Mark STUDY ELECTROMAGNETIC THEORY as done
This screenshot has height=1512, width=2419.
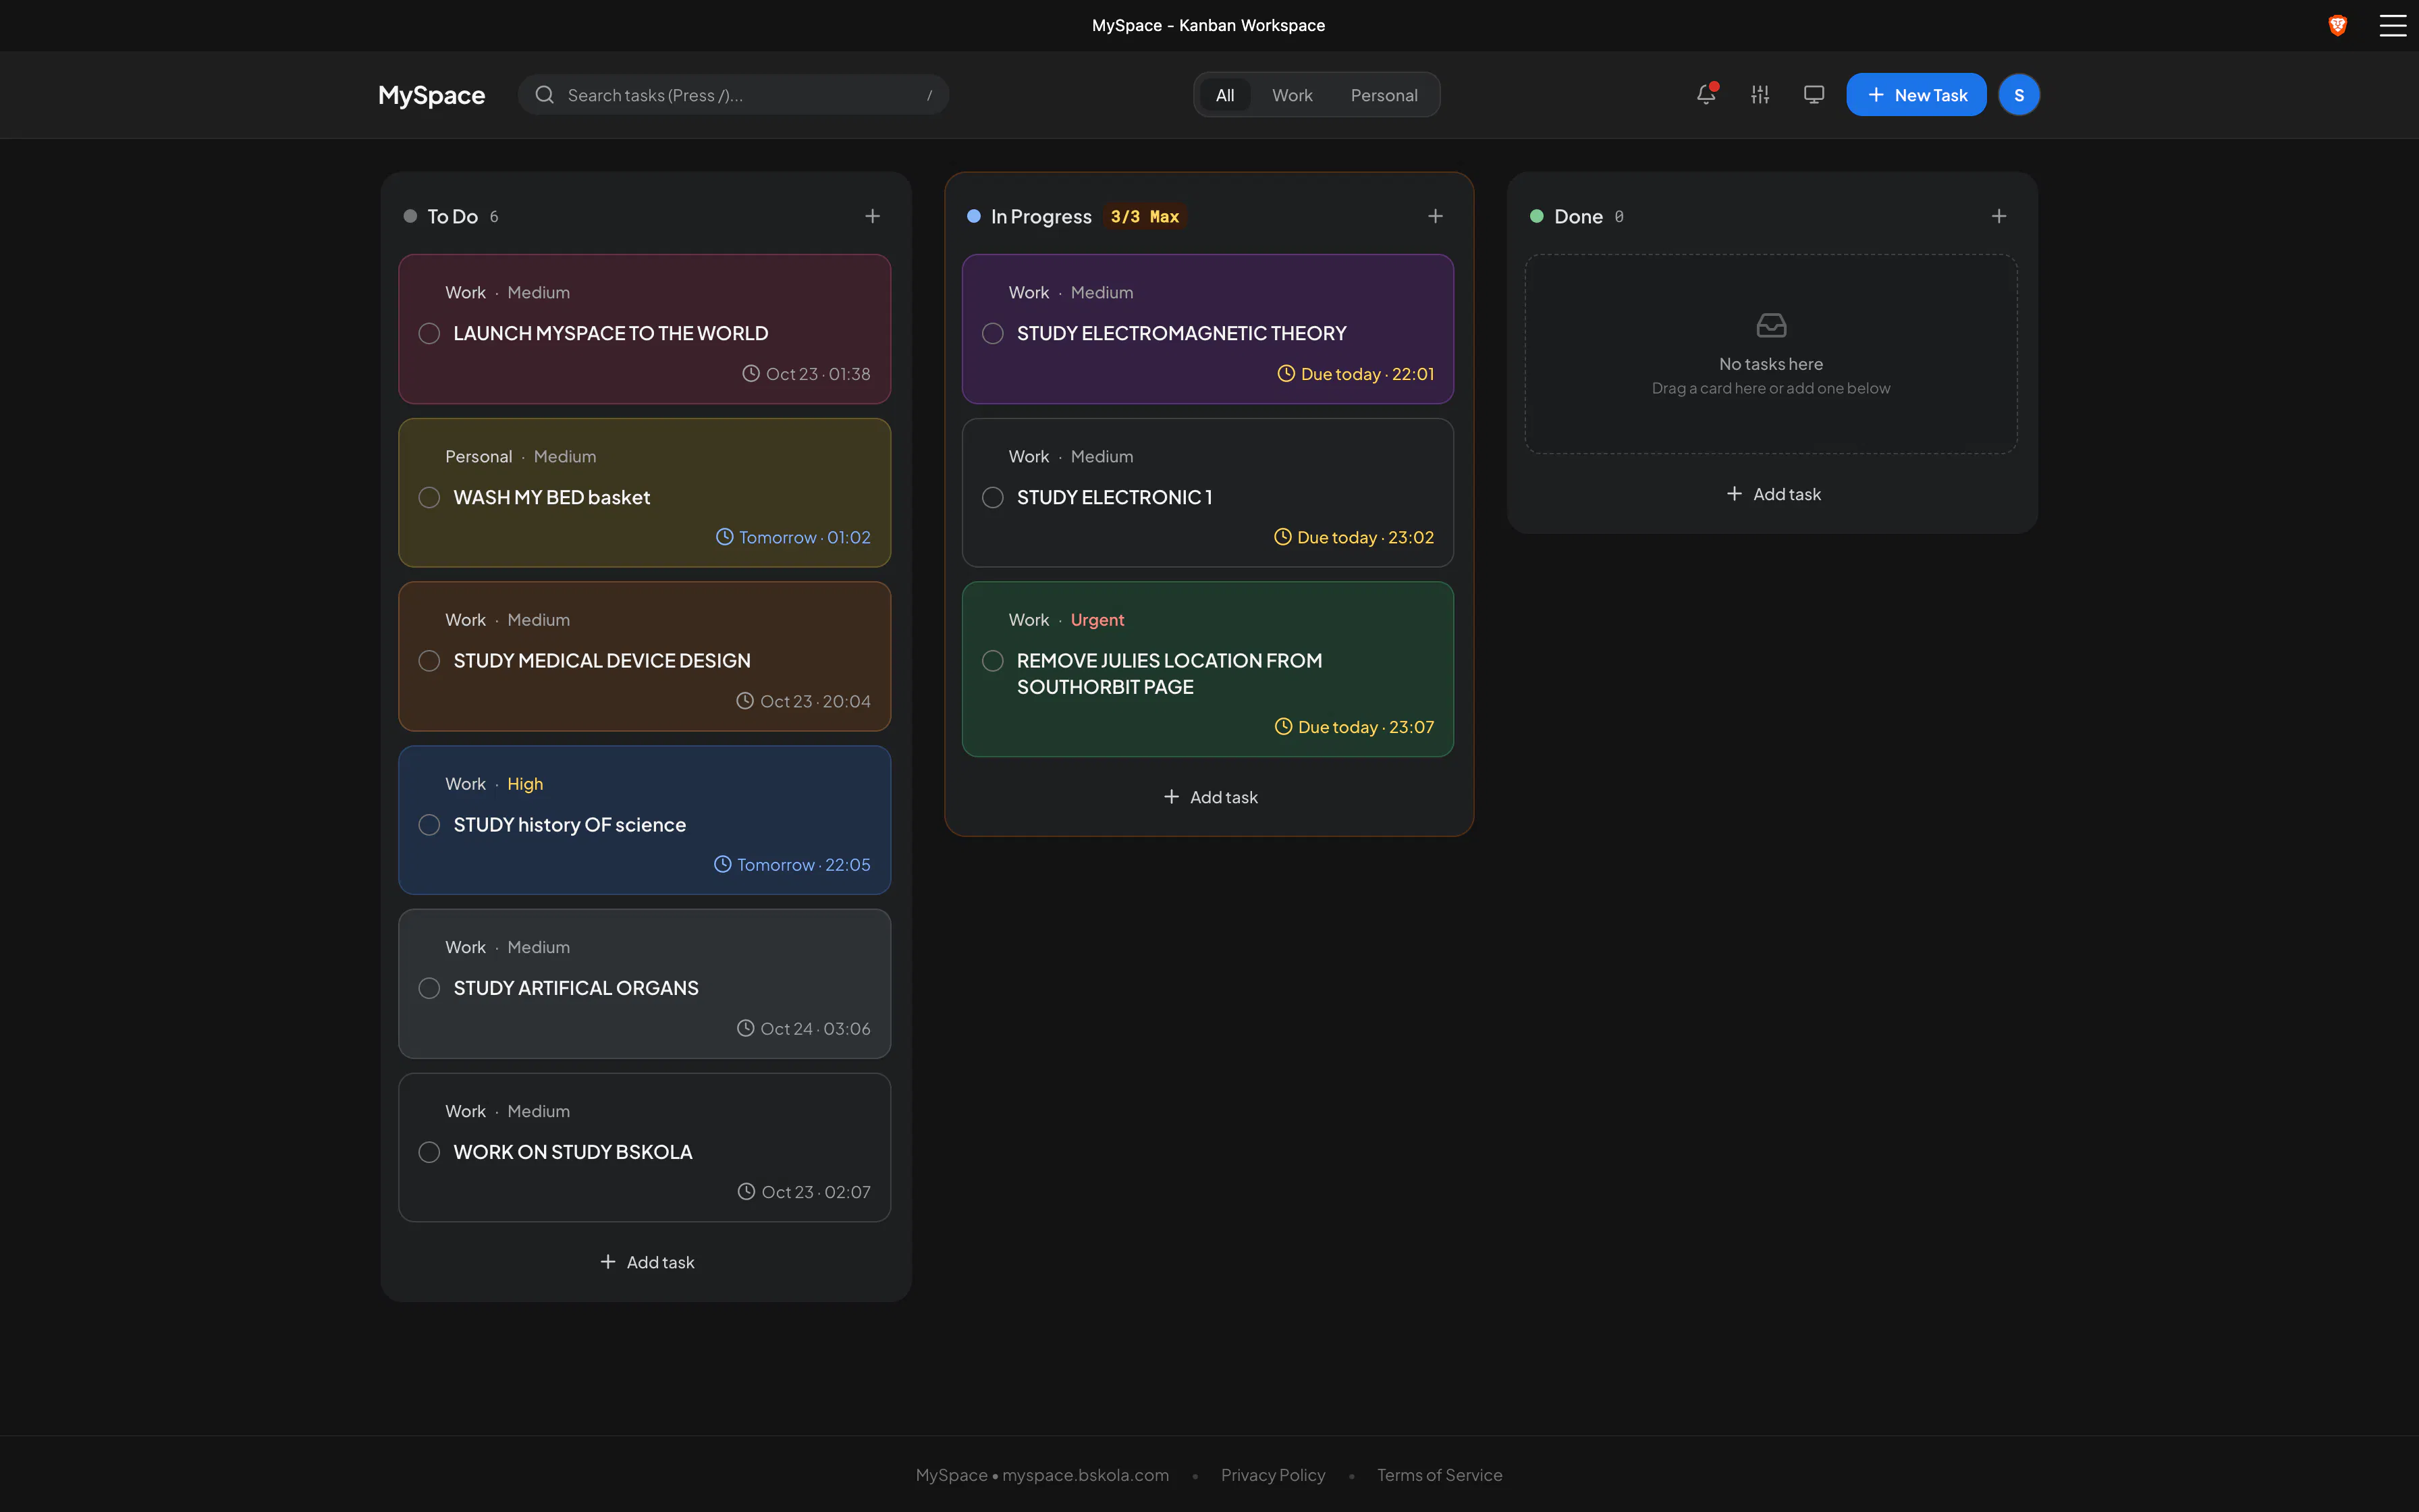pyautogui.click(x=993, y=333)
